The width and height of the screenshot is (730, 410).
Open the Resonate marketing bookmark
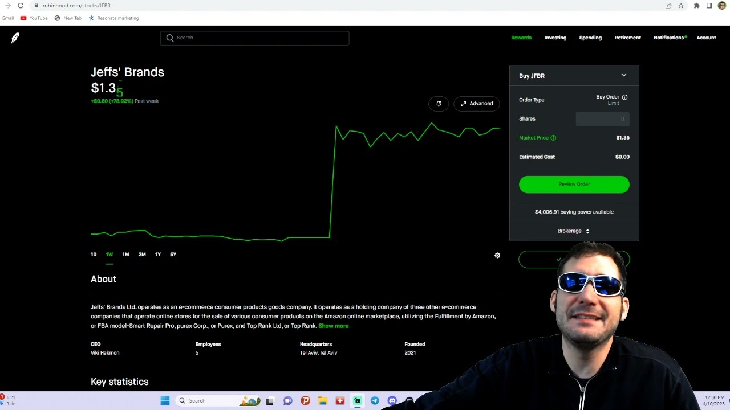(113, 18)
